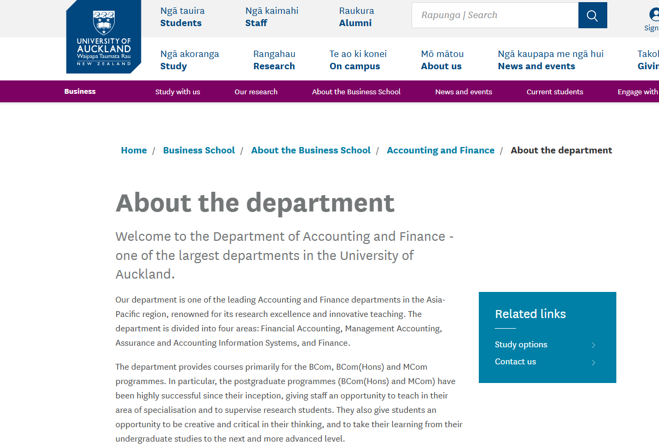The height and width of the screenshot is (448, 659).
Task: Open the Study options related link
Action: coord(521,345)
